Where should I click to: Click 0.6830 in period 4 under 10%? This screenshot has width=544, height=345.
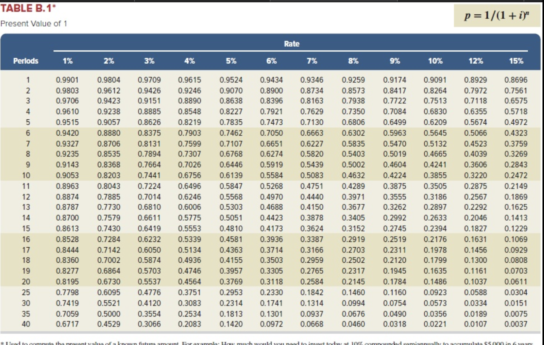pyautogui.click(x=435, y=111)
